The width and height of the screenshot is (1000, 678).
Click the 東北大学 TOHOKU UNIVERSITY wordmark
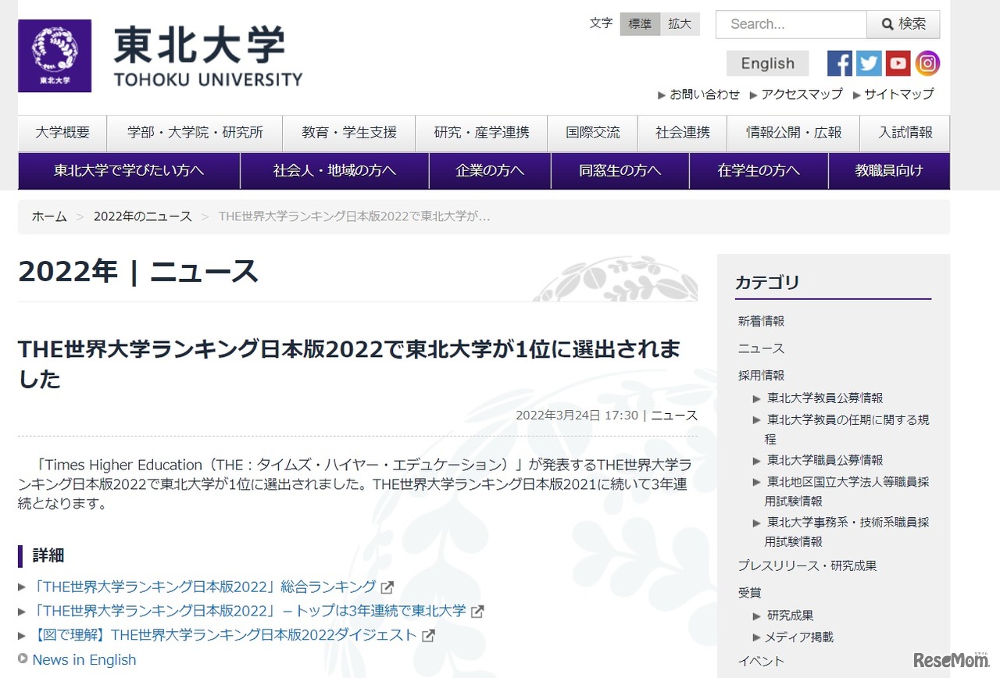coord(208,56)
